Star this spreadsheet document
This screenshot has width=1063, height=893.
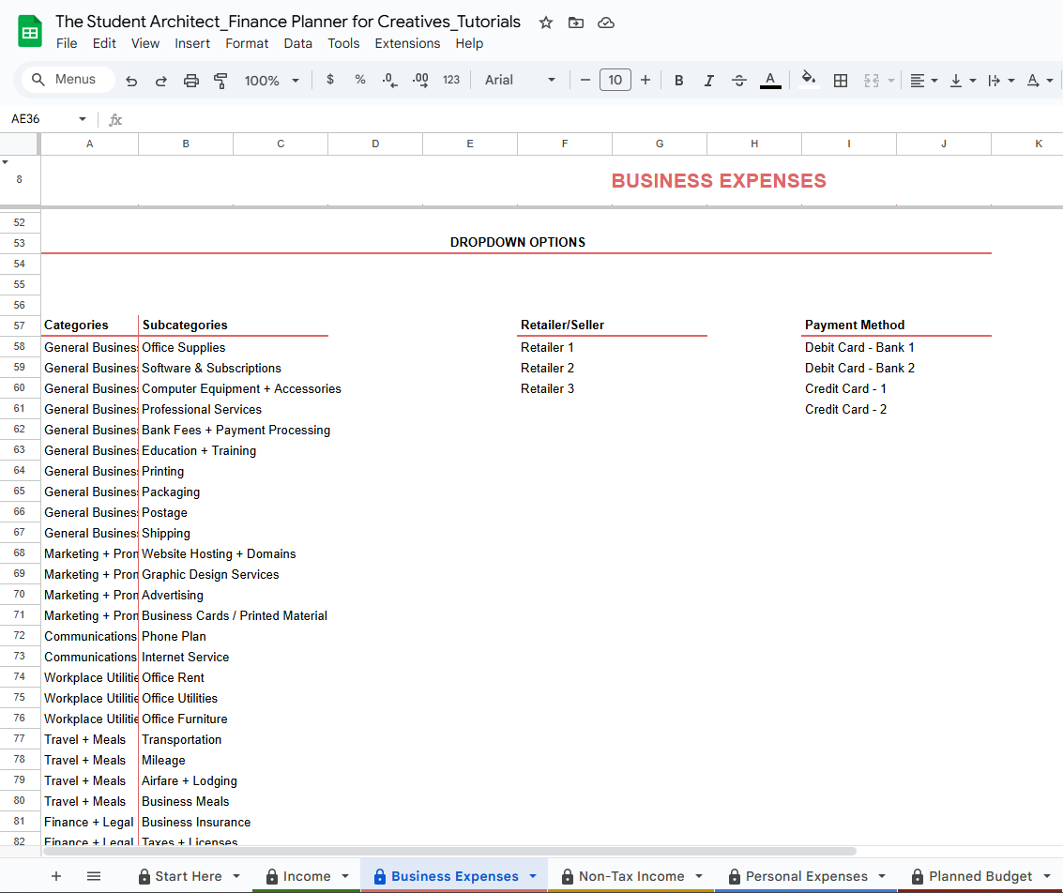546,23
